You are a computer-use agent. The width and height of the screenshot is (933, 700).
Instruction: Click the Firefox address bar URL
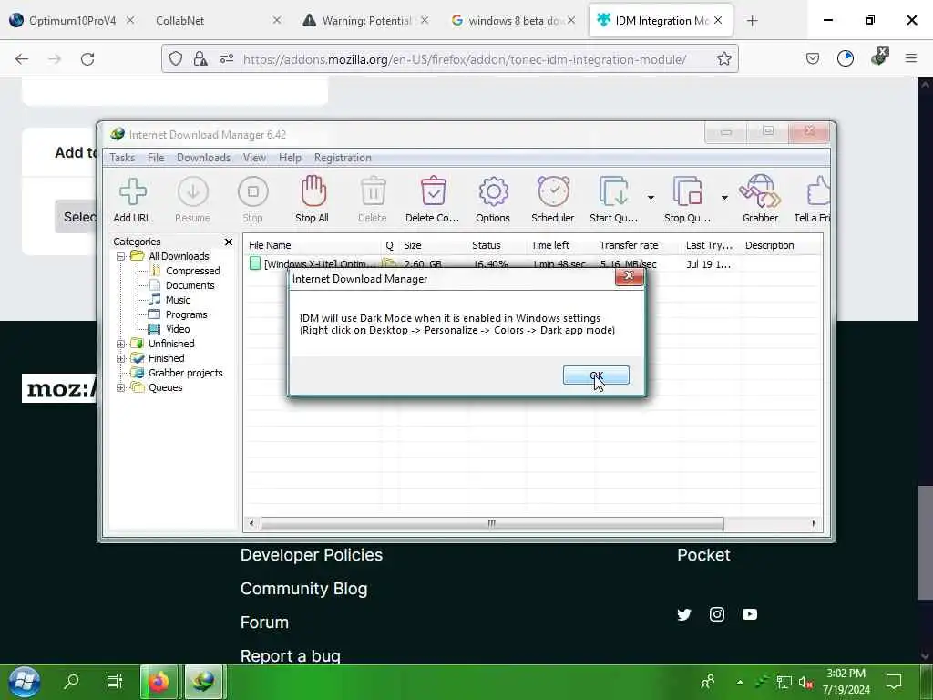pyautogui.click(x=464, y=59)
